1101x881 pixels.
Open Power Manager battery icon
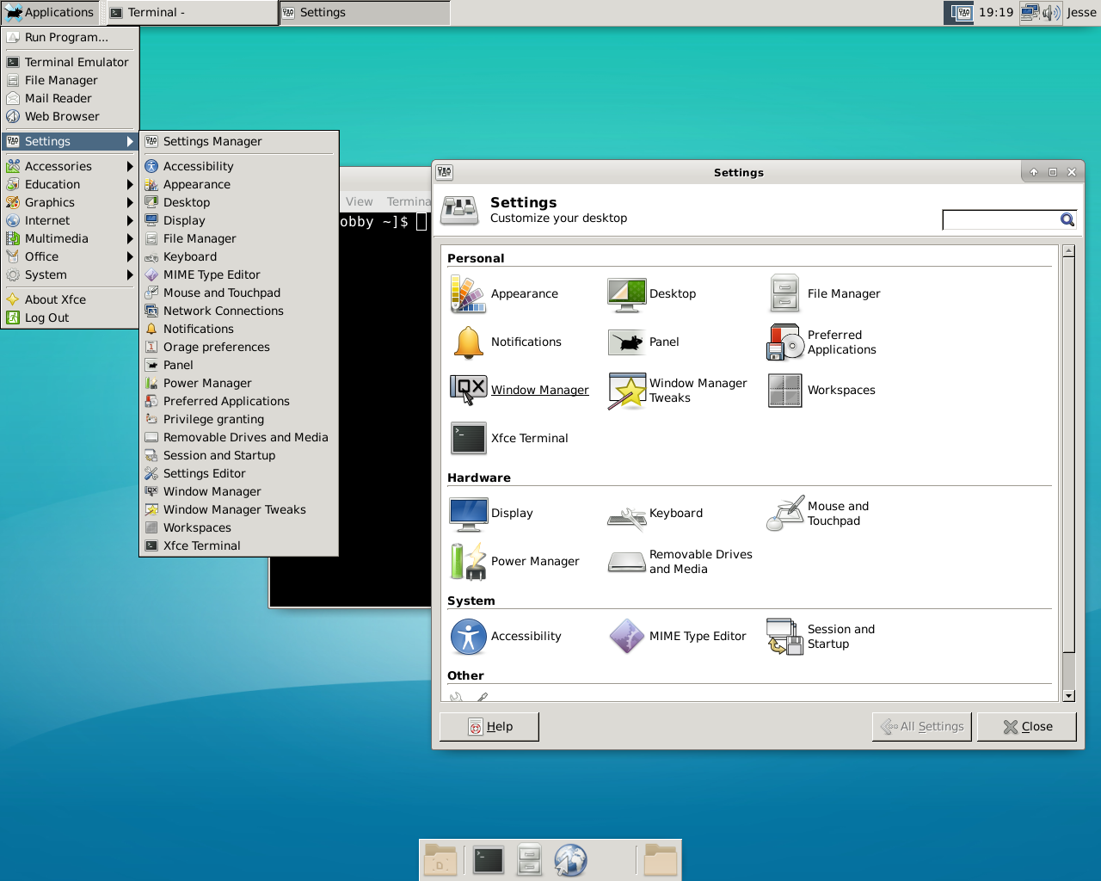(468, 562)
